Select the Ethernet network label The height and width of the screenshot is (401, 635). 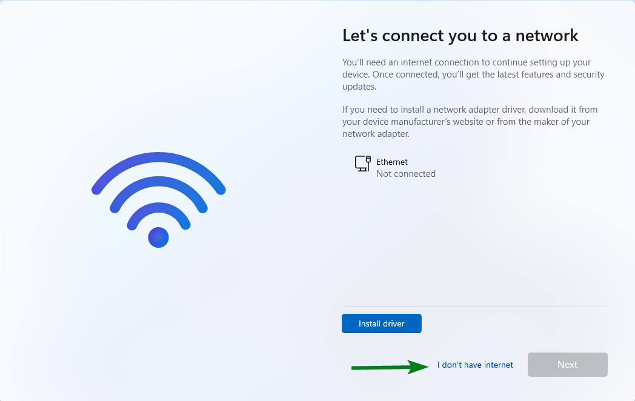pyautogui.click(x=392, y=162)
